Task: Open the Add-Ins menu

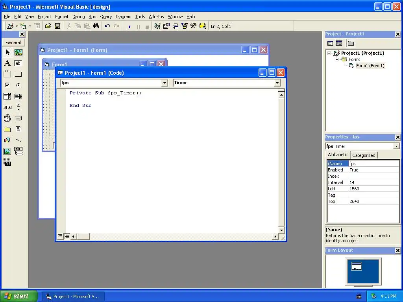Action: tap(156, 17)
